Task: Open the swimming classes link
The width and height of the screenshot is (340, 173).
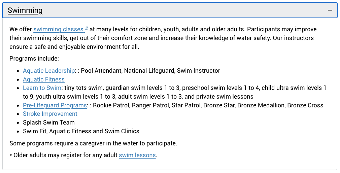Action: [58, 29]
